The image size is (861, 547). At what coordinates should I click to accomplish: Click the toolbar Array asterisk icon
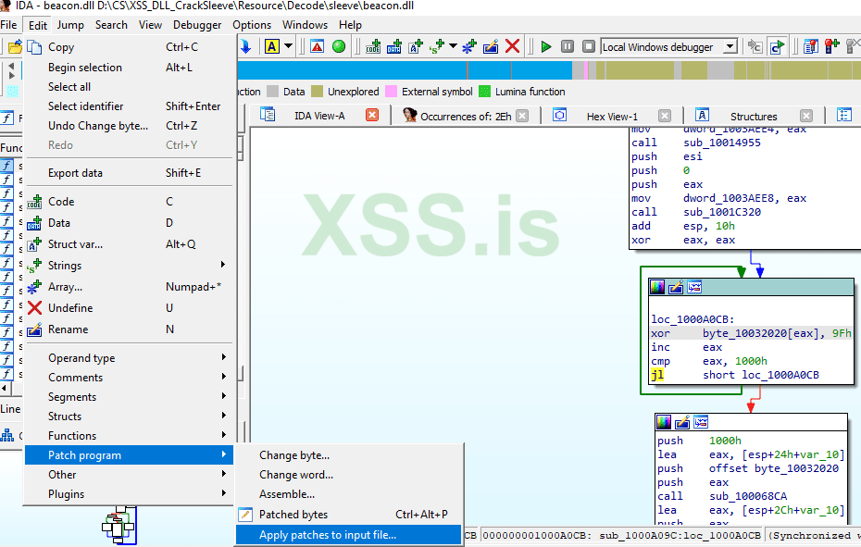(469, 46)
